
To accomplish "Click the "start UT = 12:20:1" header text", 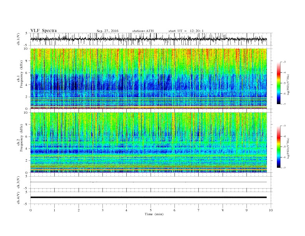I will (x=186, y=31).
